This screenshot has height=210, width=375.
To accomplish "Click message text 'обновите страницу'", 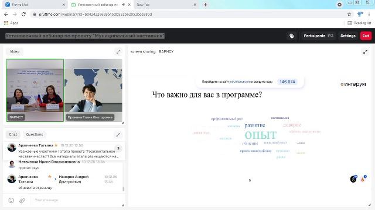I will pyautogui.click(x=35, y=188).
